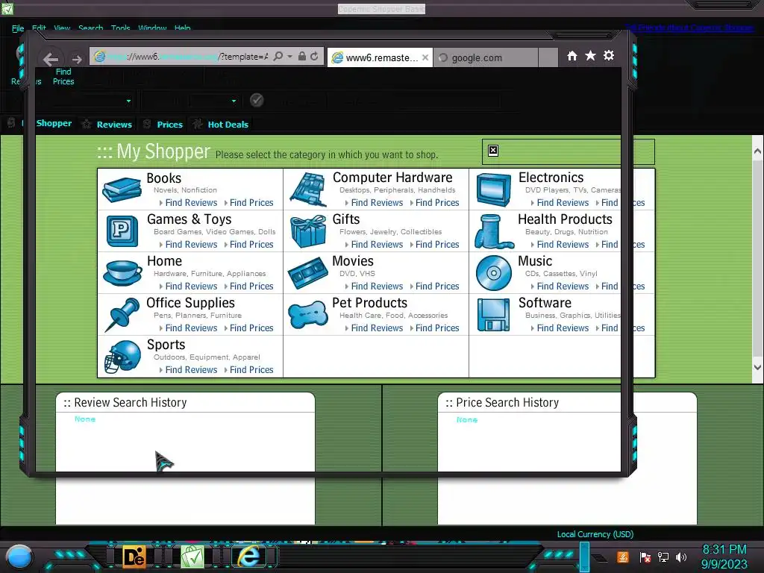
Task: Click the Start orb button
Action: pos(19,557)
